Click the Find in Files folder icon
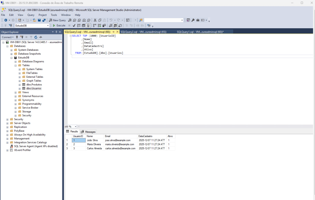Screen dimensions: 315x200 [141, 20]
